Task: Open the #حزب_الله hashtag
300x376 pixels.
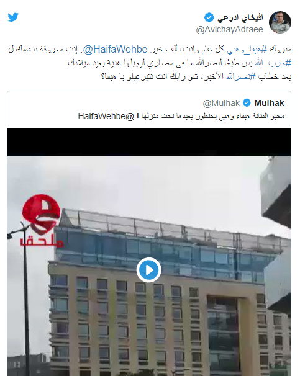Action: pyautogui.click(x=273, y=63)
